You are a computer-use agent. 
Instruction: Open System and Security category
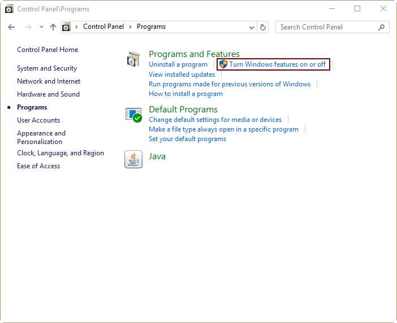pyautogui.click(x=47, y=68)
